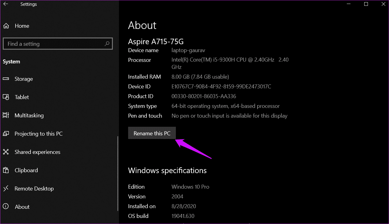Click the Version value 2004
This screenshot has height=224, width=389.
178,197
